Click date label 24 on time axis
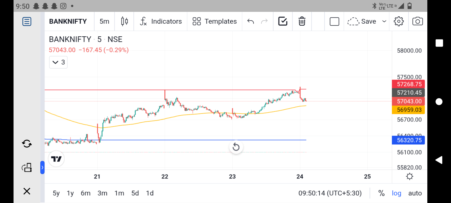Image resolution: width=451 pixels, height=203 pixels. 300,176
